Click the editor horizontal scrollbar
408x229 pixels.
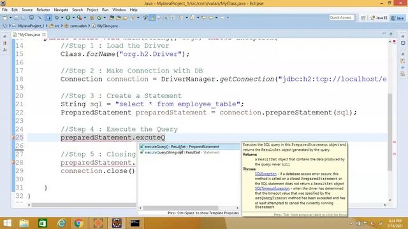207,205
